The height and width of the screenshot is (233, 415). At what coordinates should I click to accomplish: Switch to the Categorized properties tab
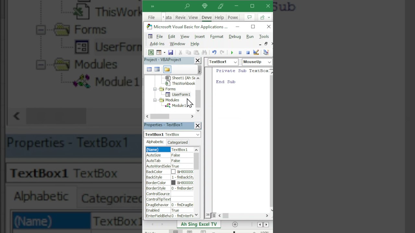pos(178,142)
